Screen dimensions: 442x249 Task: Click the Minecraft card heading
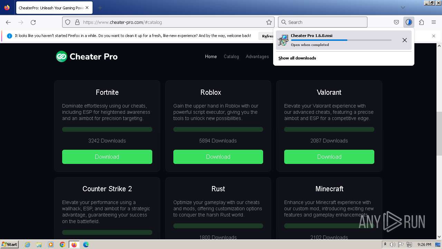(329, 189)
